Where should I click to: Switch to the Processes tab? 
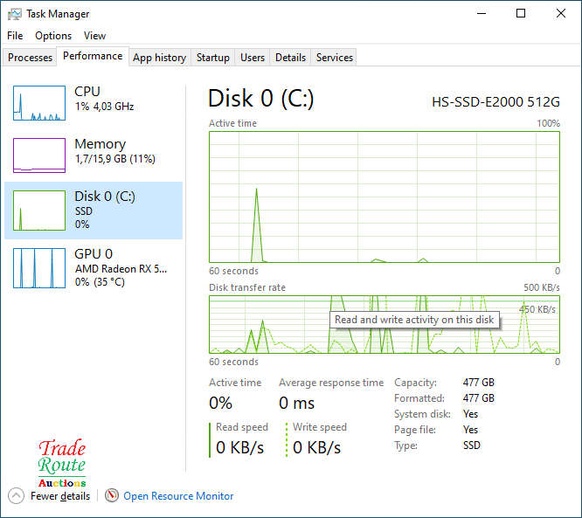click(x=31, y=58)
